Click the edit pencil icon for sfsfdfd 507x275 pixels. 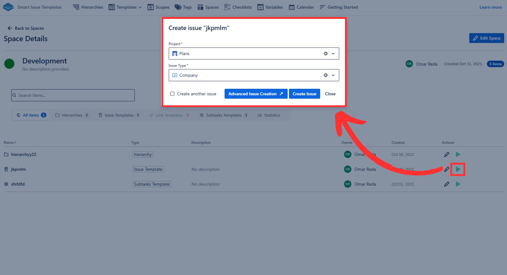(446, 184)
